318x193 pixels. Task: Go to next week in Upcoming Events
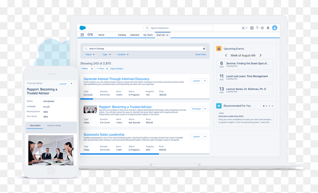261,55
